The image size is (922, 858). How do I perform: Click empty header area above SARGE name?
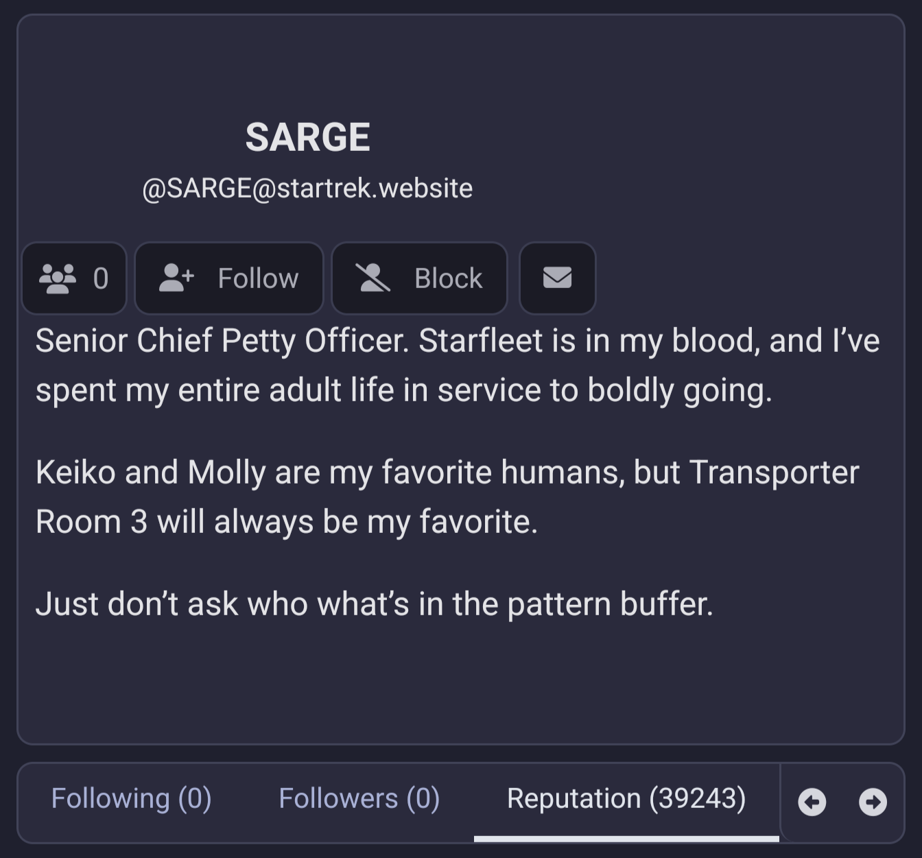coord(460,62)
